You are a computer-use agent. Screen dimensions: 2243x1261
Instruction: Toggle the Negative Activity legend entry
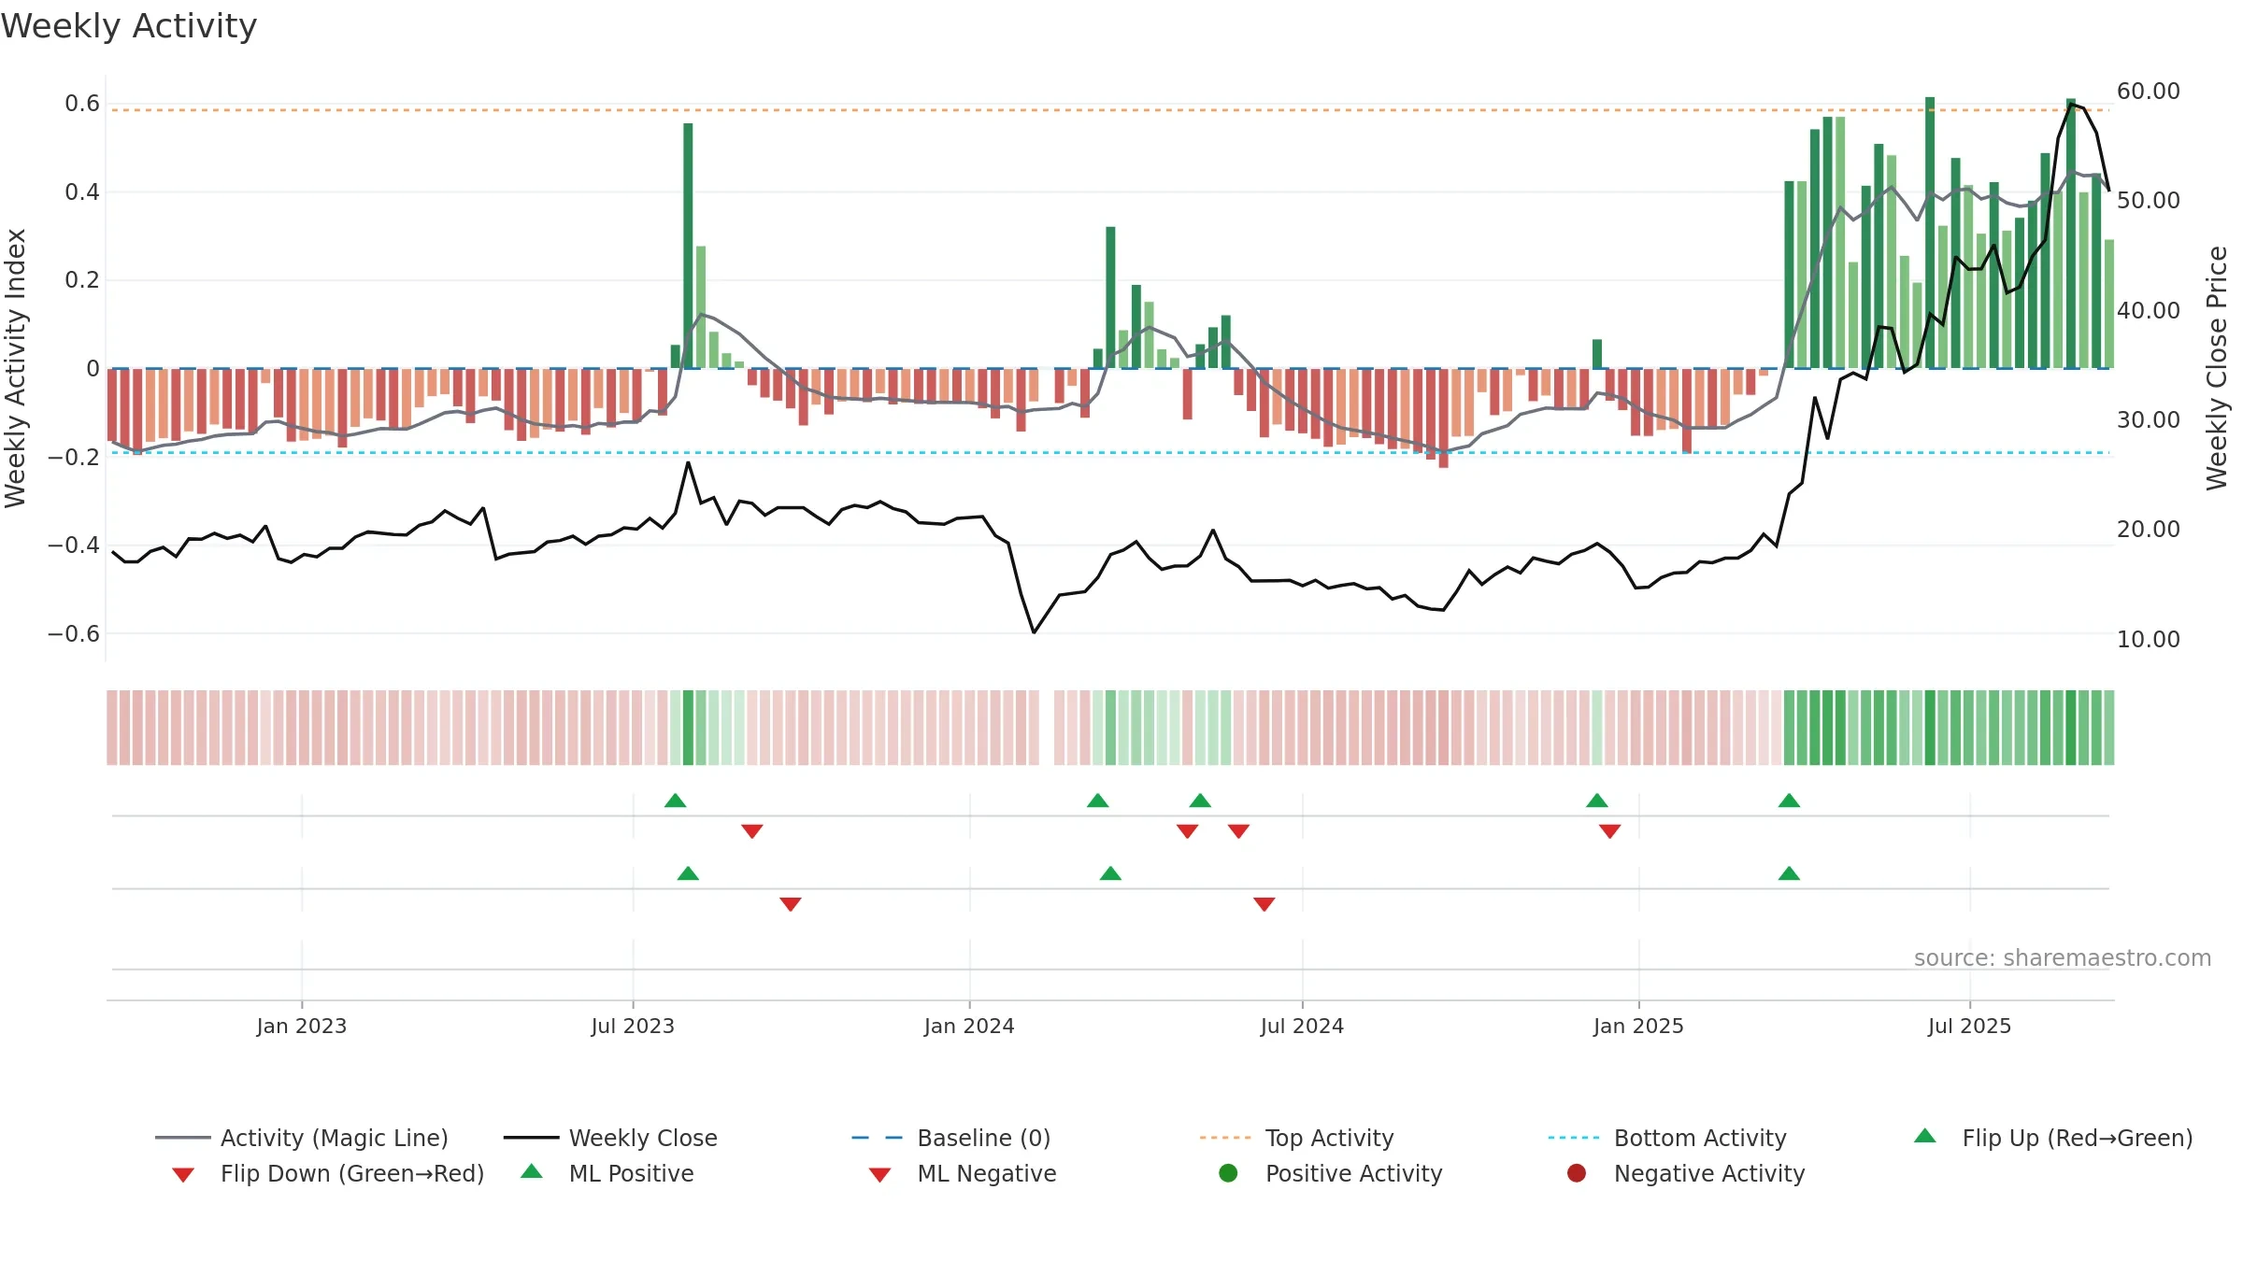tap(1686, 1173)
